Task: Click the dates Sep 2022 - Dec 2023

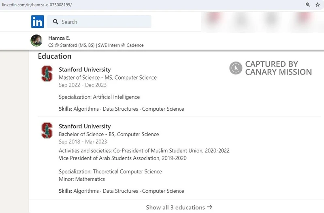Action: [x=83, y=85]
